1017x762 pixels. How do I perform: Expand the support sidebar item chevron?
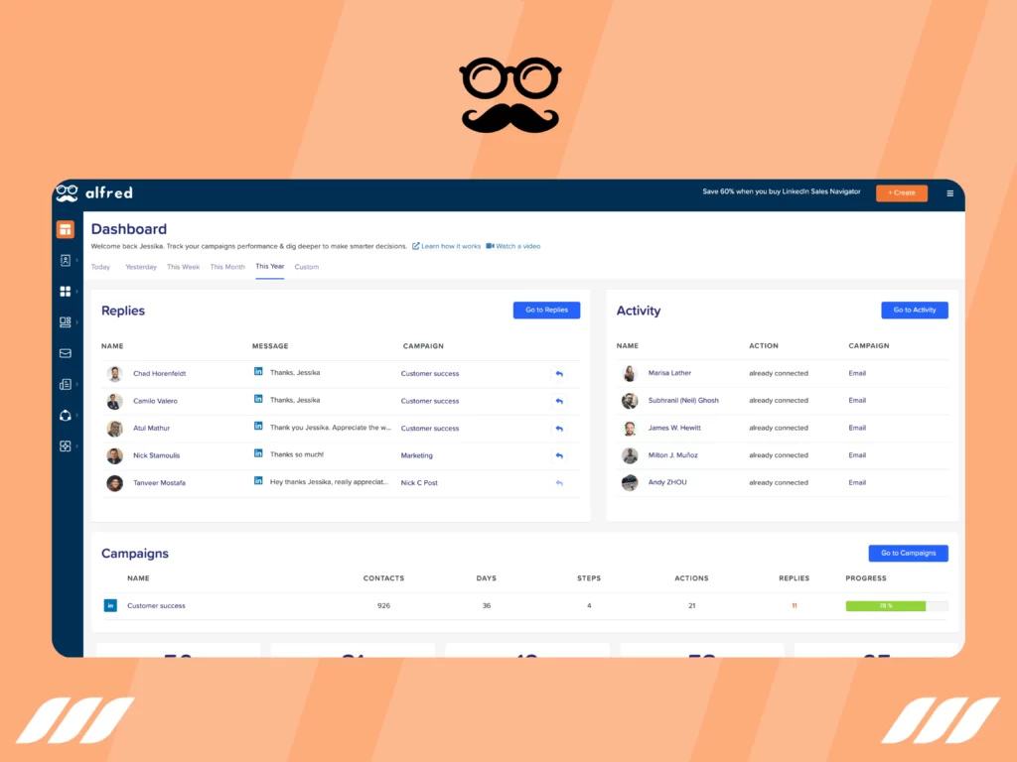(76, 416)
